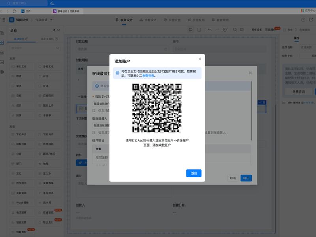Select the desktop preview icon in toolbar
This screenshot has width=316, height=237.
(x=190, y=30)
